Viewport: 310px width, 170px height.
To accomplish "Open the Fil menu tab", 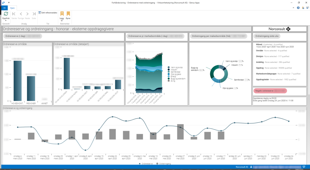I will click(4, 8).
